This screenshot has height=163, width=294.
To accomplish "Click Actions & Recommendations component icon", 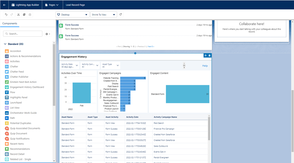I will click(7, 56).
